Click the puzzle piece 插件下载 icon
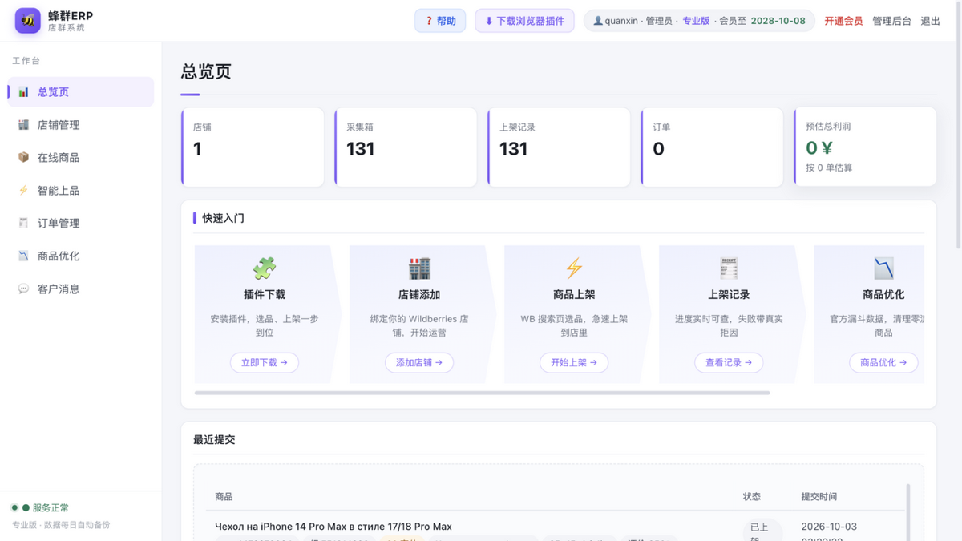Screen dimensions: 962x541 click(265, 268)
